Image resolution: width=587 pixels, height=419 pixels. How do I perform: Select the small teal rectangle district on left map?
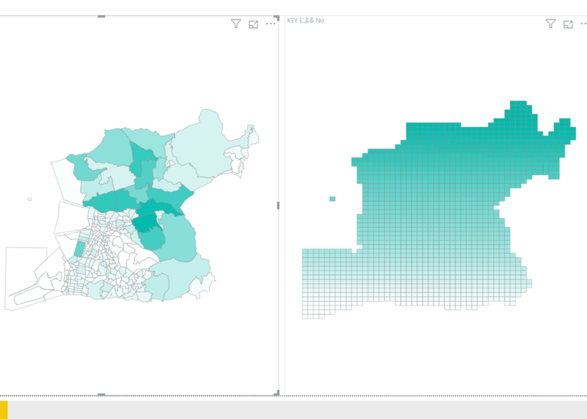tap(79, 249)
